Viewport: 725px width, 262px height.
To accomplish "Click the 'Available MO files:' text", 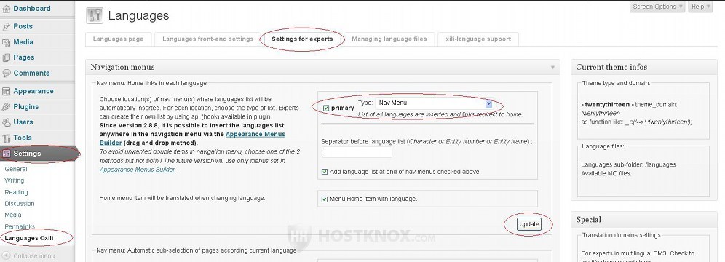I will tap(606, 174).
